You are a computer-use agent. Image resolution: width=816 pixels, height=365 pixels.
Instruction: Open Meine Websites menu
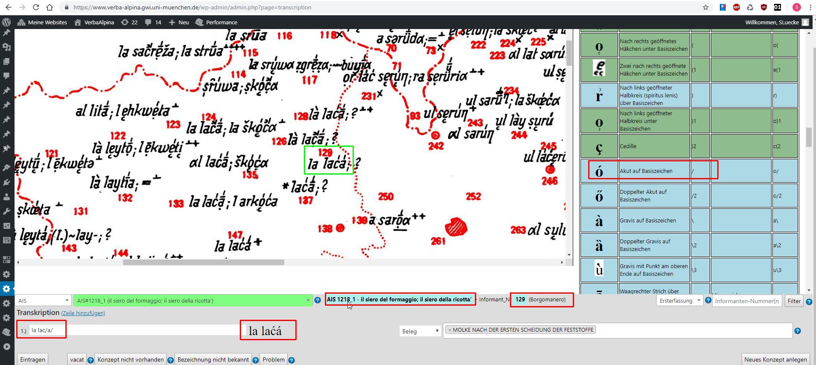pos(42,22)
